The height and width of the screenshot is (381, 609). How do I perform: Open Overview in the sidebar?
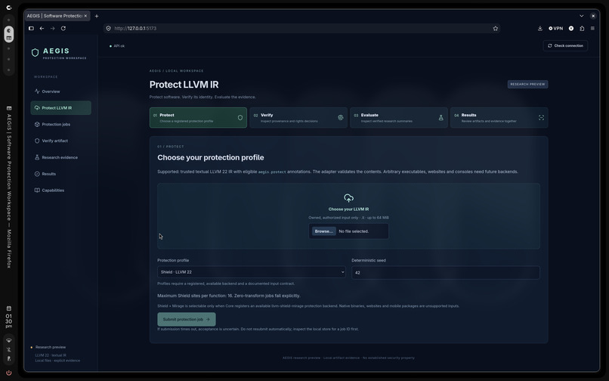click(60, 91)
